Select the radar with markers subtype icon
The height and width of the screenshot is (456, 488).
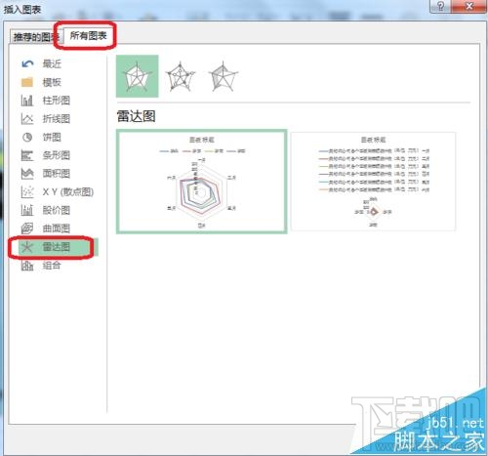click(181, 76)
